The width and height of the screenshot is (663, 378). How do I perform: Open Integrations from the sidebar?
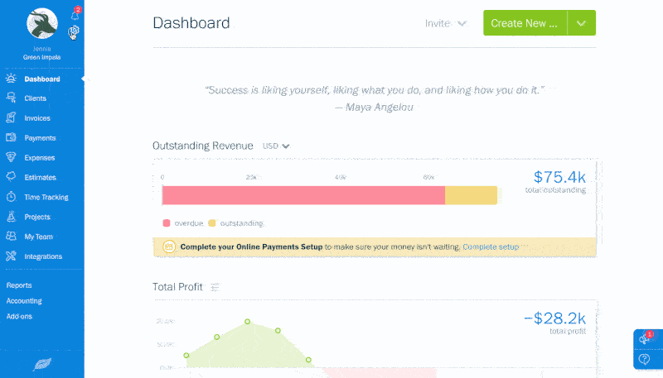(43, 256)
